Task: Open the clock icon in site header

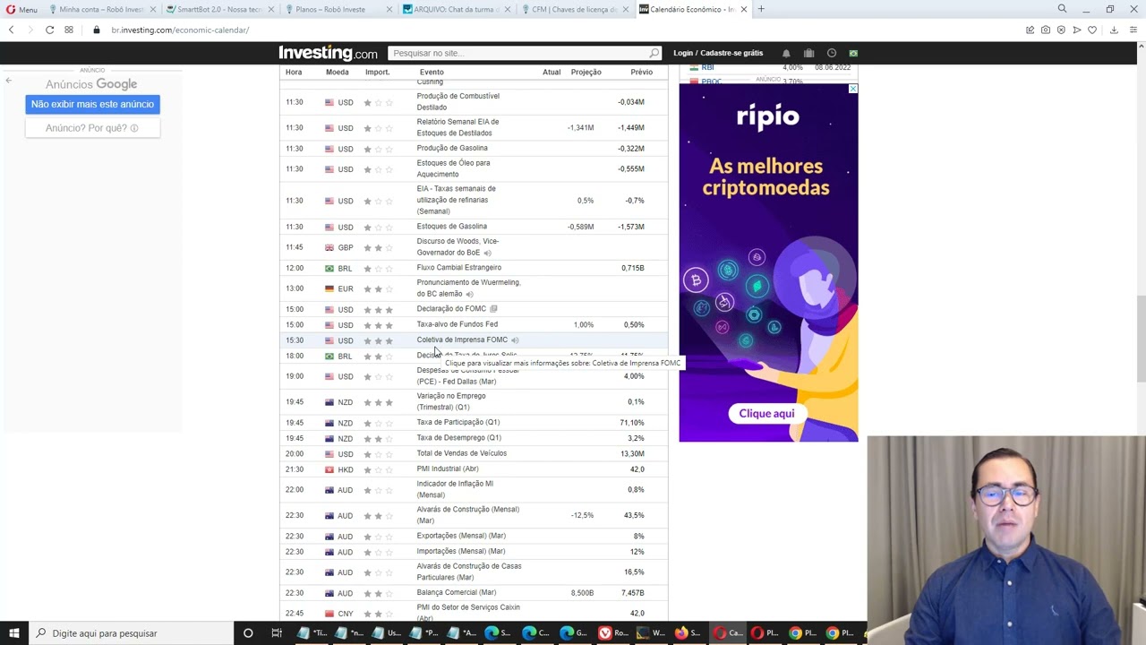Action: [832, 53]
